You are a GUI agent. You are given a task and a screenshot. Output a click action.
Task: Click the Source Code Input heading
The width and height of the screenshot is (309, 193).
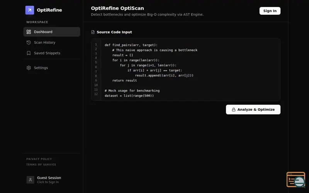[x=114, y=32]
